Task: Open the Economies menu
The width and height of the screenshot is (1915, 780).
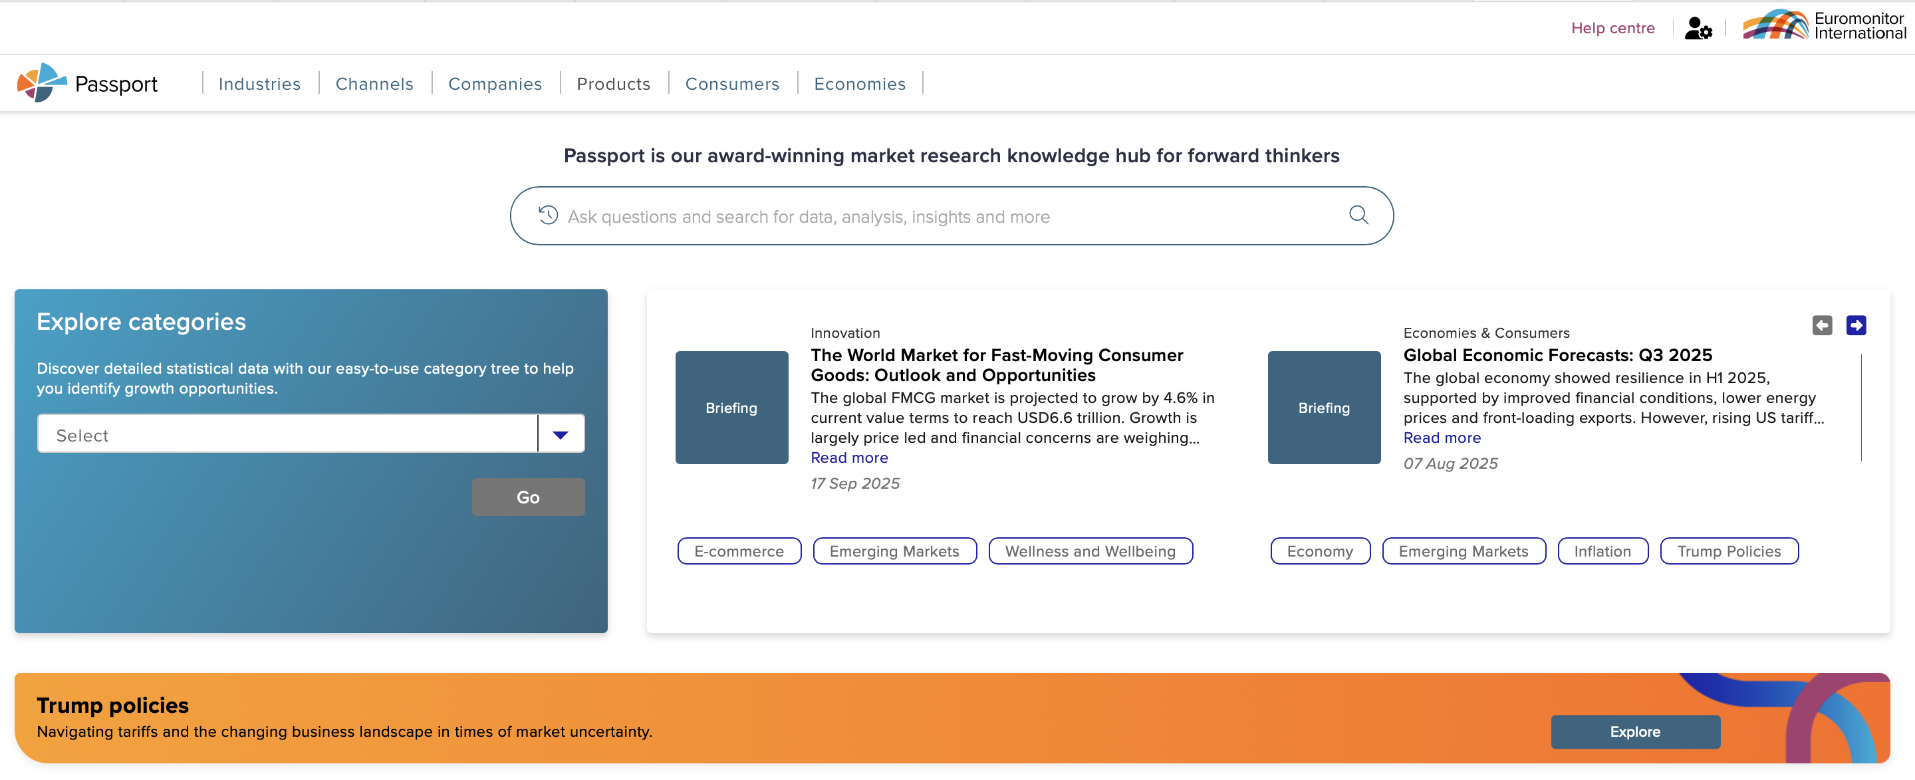Action: 859,84
